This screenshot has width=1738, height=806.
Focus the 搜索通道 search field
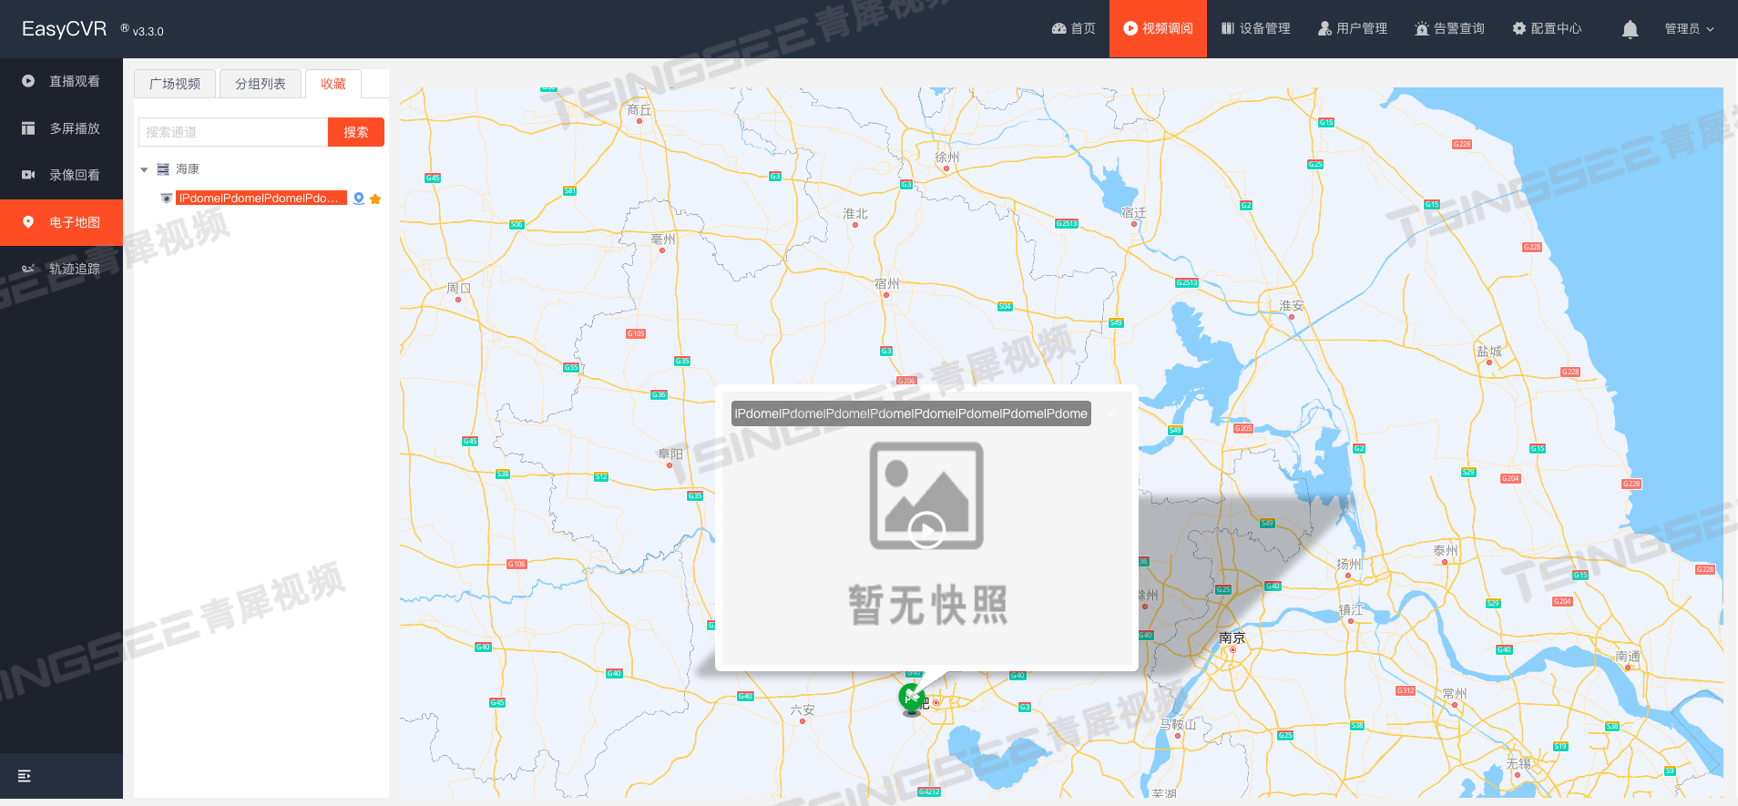233,132
